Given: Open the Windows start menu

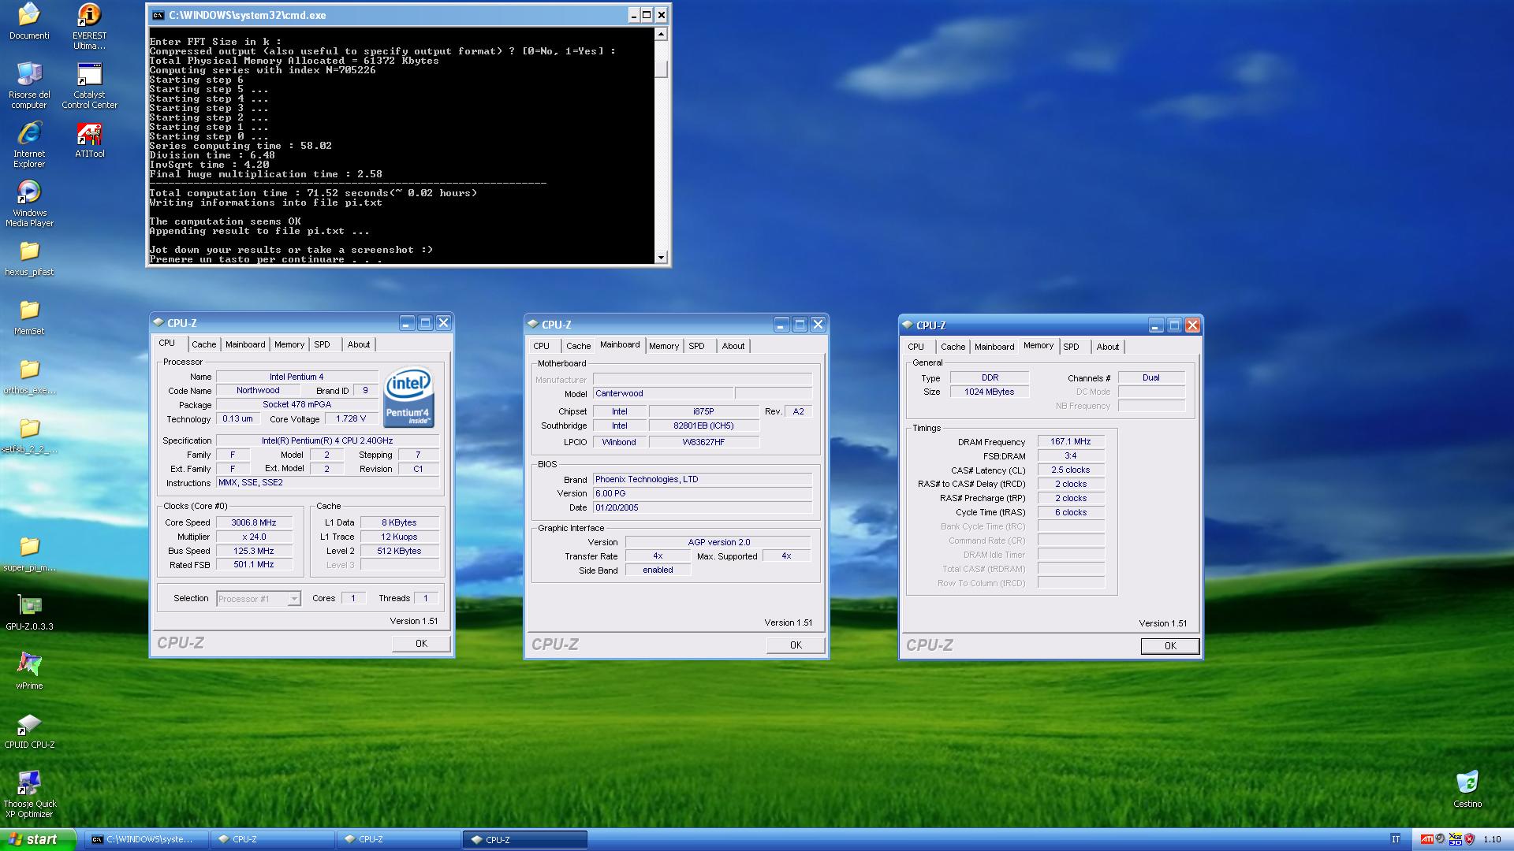Looking at the screenshot, I should pos(38,839).
